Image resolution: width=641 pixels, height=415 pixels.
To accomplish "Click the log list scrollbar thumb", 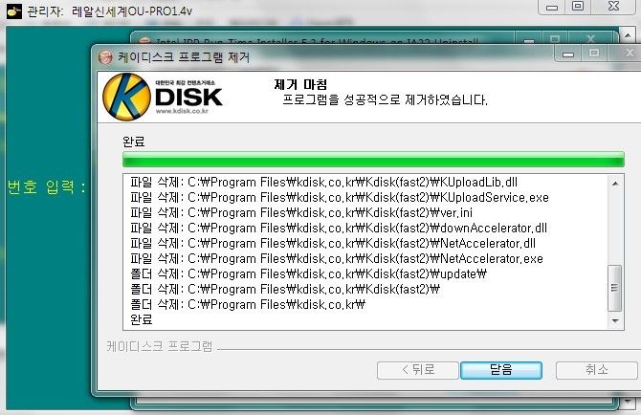I will click(x=615, y=288).
